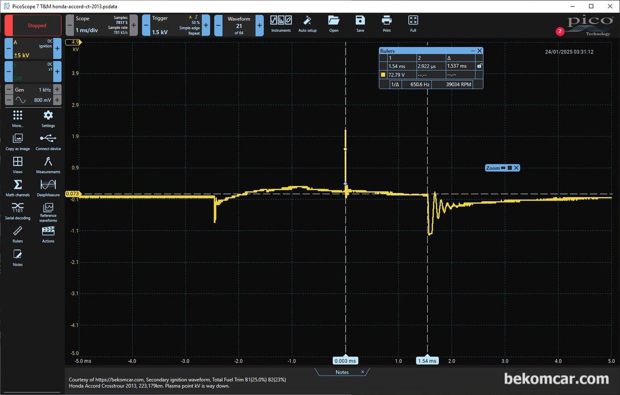Increase the Trigger threshold with plus

tap(206, 25)
